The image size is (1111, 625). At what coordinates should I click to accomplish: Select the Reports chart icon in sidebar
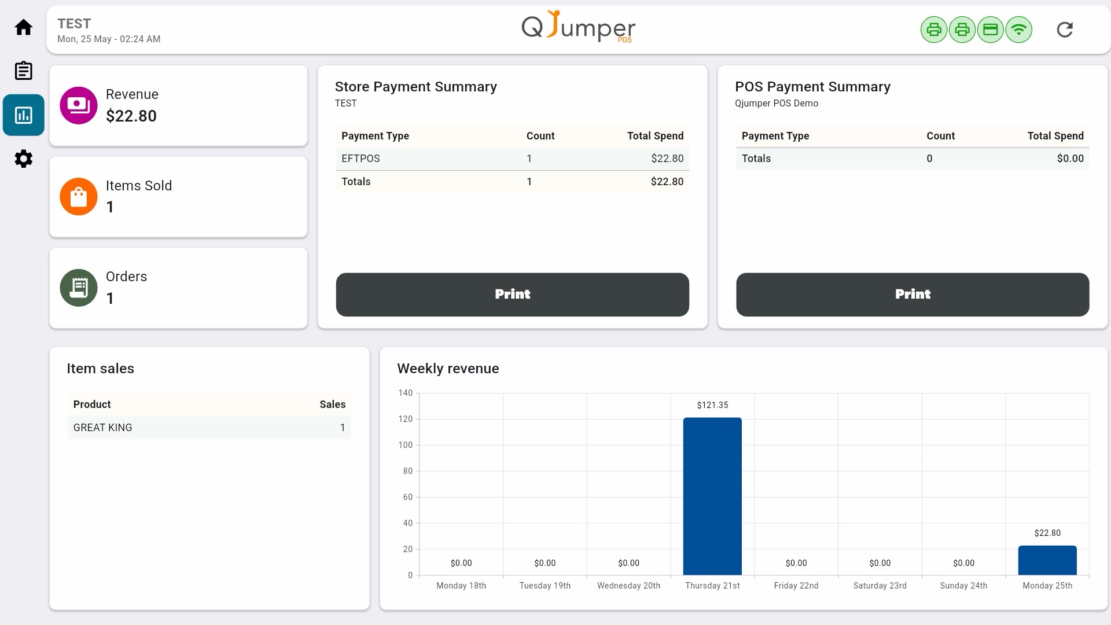tap(23, 115)
